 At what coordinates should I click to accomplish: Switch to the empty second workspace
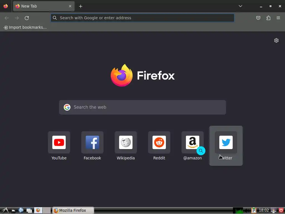pos(47,210)
